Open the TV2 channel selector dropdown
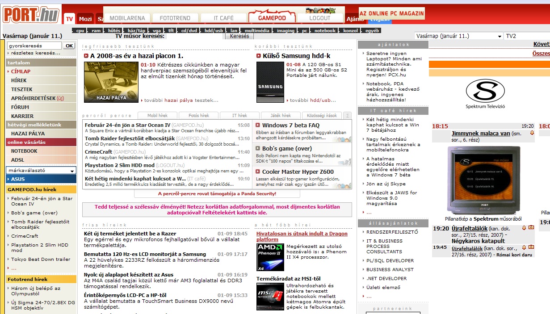 point(527,36)
